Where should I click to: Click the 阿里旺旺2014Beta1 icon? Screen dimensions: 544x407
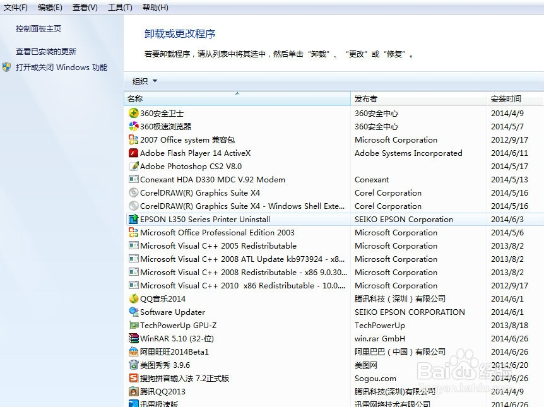134,351
